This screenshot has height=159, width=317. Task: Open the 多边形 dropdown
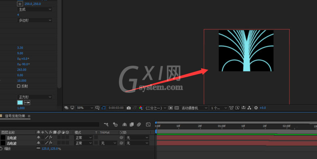pyautogui.click(x=34, y=20)
